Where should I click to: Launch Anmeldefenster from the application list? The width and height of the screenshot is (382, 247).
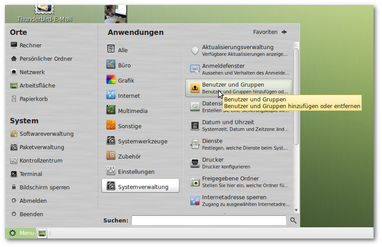(x=238, y=69)
